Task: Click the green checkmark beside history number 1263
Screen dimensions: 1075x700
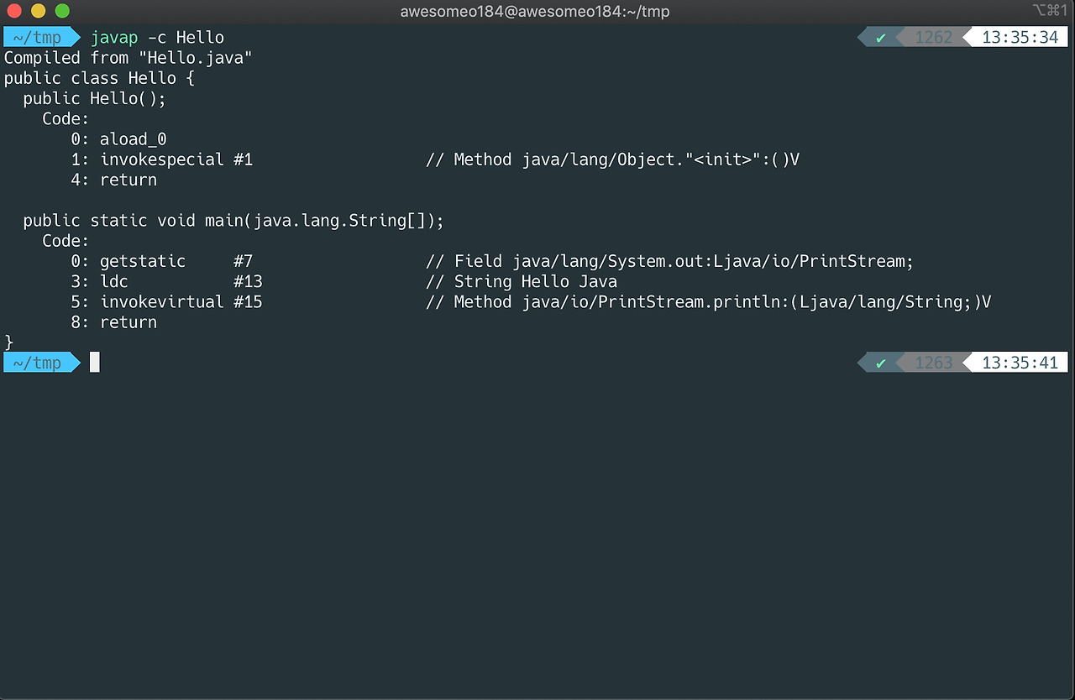Action: point(880,363)
